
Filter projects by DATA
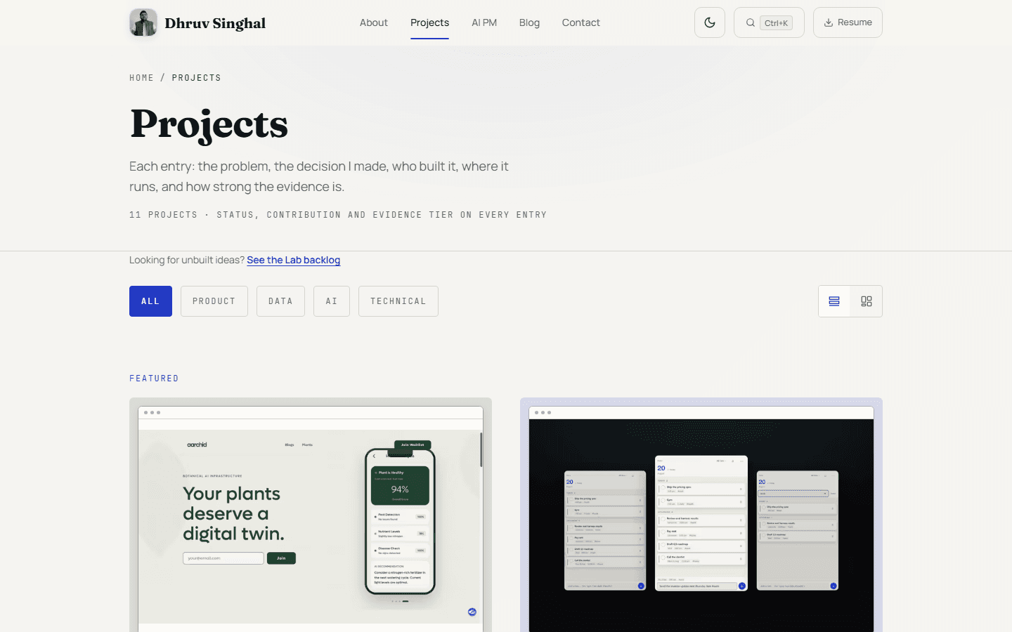(280, 301)
